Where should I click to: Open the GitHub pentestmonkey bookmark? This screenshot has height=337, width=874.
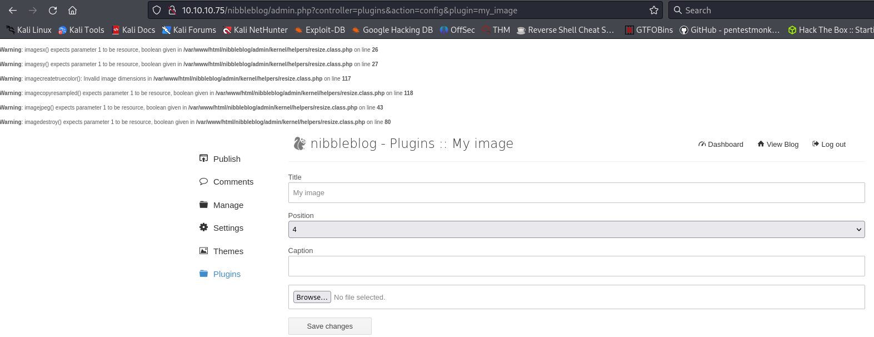730,30
